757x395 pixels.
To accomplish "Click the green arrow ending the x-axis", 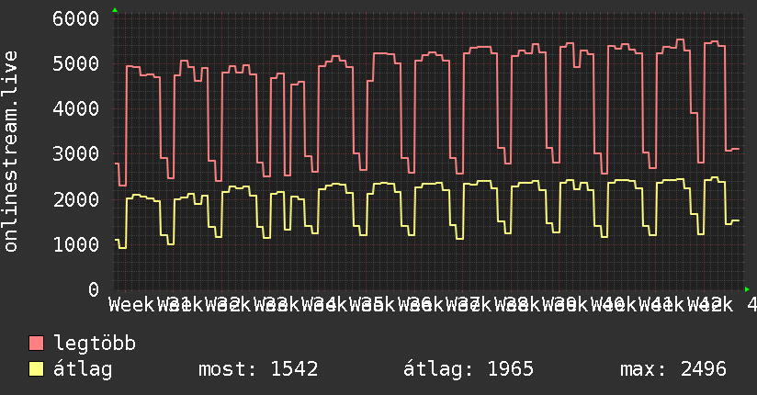I will [747, 288].
